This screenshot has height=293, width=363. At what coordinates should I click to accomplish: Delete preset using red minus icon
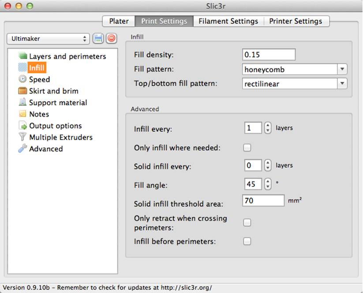coord(111,38)
